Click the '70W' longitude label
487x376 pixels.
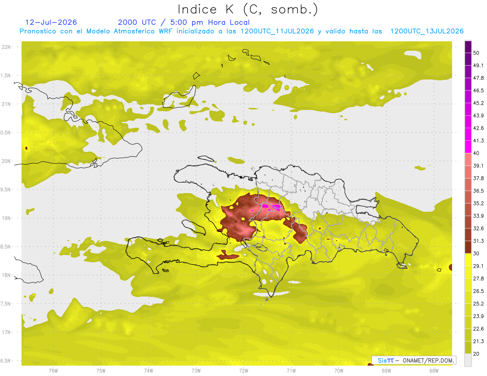coord(339,370)
